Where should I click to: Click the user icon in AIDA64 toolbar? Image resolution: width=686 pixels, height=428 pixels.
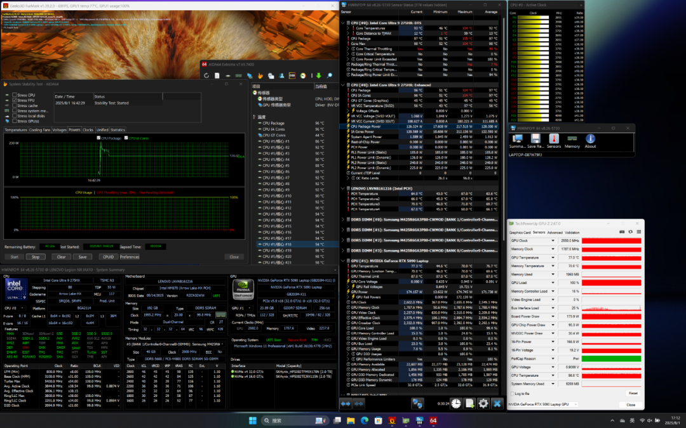281,75
